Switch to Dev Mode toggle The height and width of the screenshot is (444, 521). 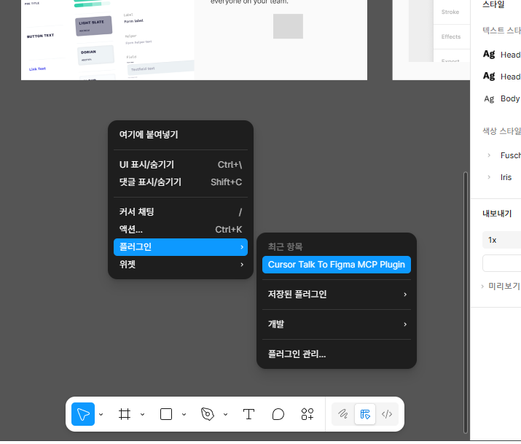click(387, 414)
